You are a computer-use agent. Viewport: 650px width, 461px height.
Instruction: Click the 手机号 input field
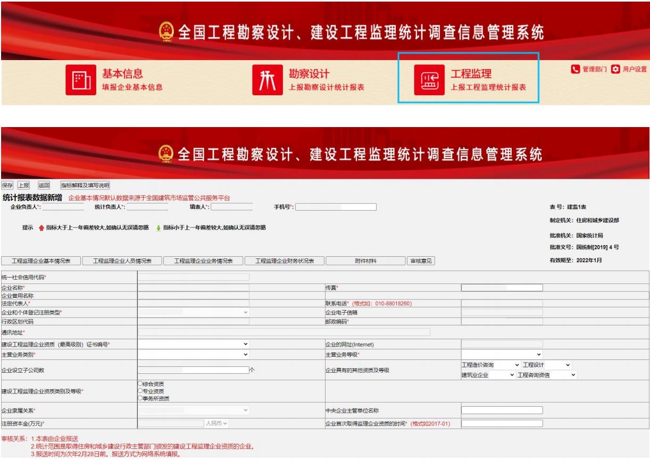coord(336,207)
